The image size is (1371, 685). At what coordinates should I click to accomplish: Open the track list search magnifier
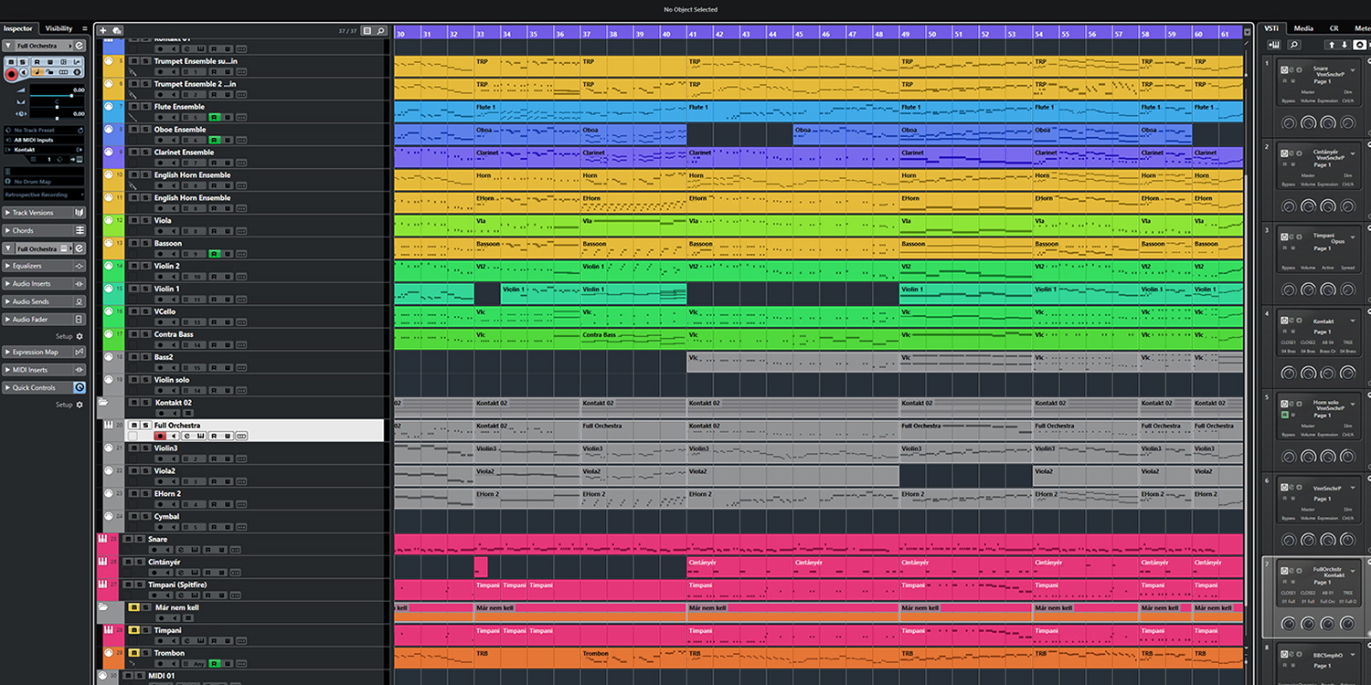[x=381, y=30]
